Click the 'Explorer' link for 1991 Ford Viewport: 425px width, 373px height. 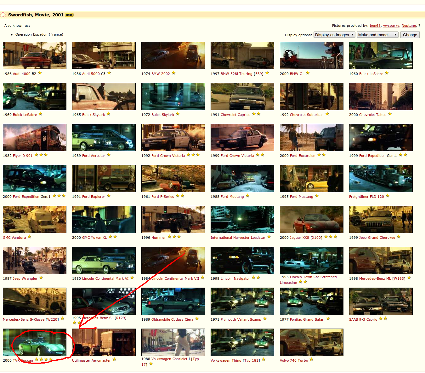[x=98, y=197]
